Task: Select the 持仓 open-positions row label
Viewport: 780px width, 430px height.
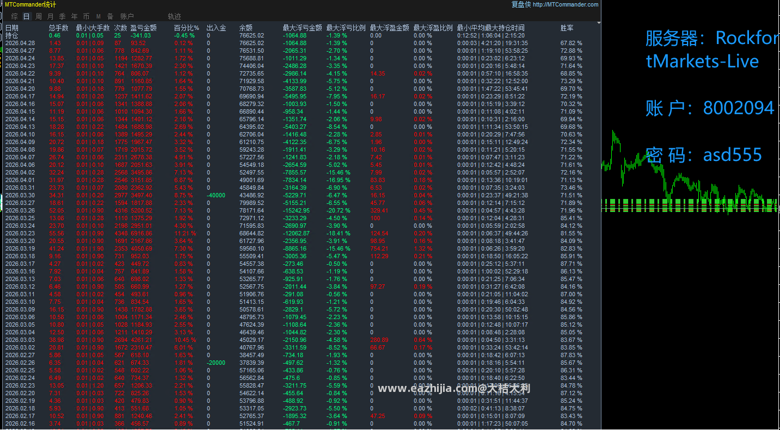Action: pyautogui.click(x=12, y=35)
